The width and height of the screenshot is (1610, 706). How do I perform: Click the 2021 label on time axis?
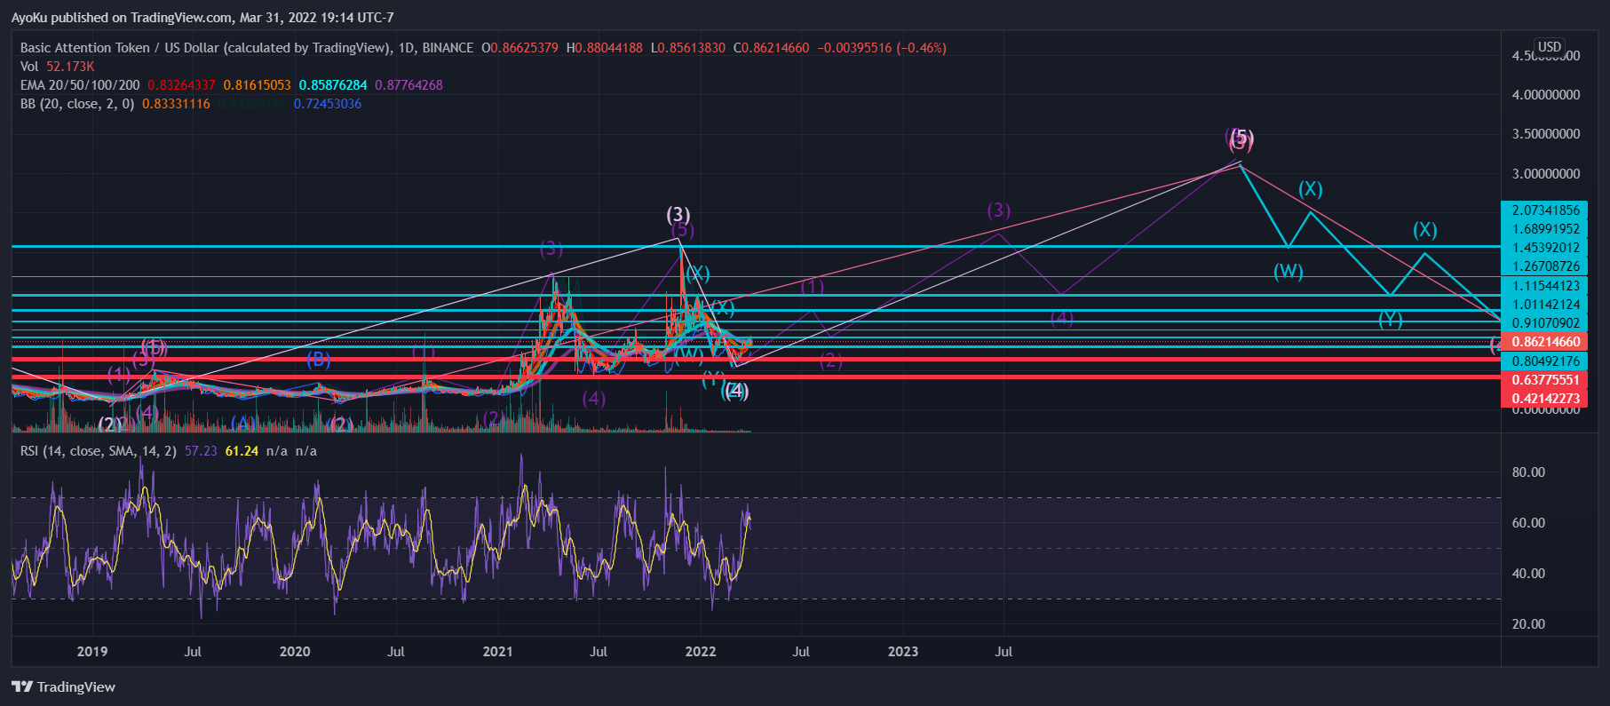point(497,652)
